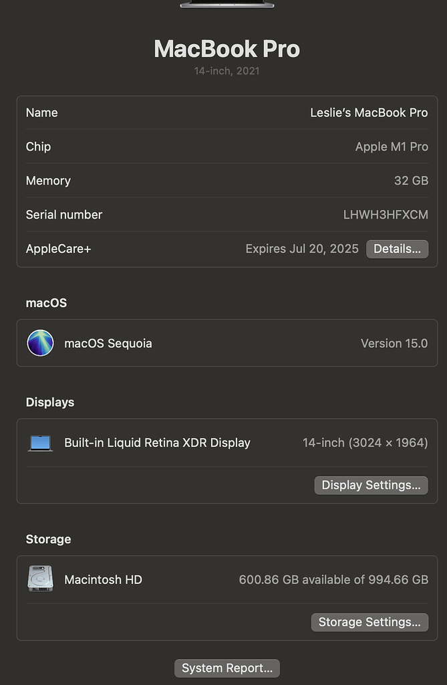The image size is (447, 685).
Task: Select the Built-in Liquid Retina XDR Display icon
Action: click(x=40, y=443)
